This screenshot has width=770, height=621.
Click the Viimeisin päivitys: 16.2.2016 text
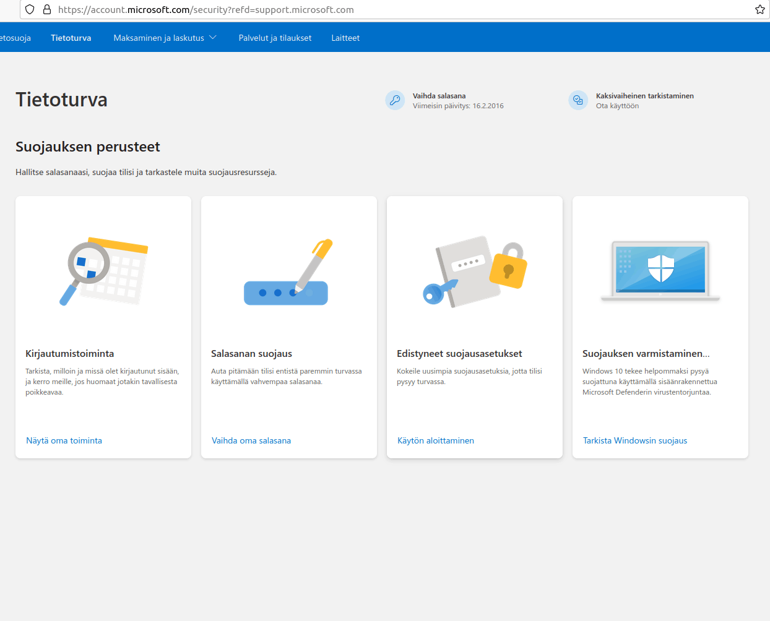(x=458, y=106)
